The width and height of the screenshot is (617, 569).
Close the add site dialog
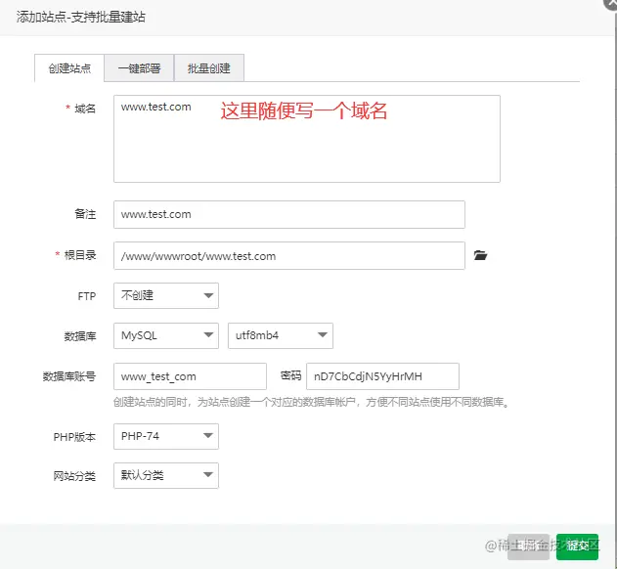[611, 4]
